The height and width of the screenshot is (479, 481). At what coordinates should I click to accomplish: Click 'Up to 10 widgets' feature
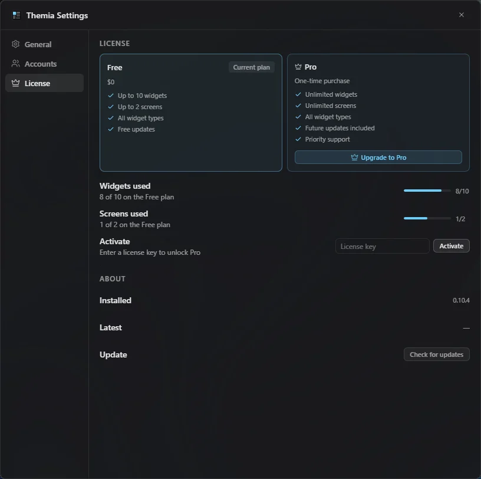[142, 96]
